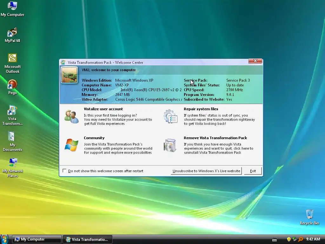Click the keyboard icon in taskbar
325x244 pixels.
275,240
